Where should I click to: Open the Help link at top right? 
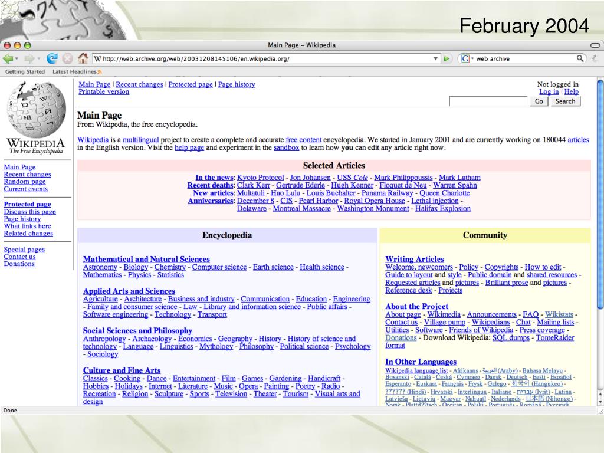point(571,91)
